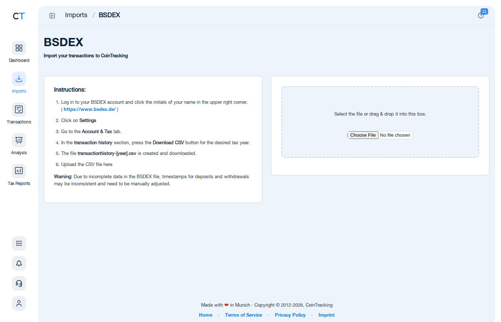The width and height of the screenshot is (501, 322).
Task: Click the 'Upload the CSV file here' step
Action: click(x=87, y=165)
